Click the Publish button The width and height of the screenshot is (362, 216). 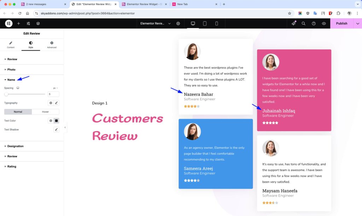[x=341, y=23]
